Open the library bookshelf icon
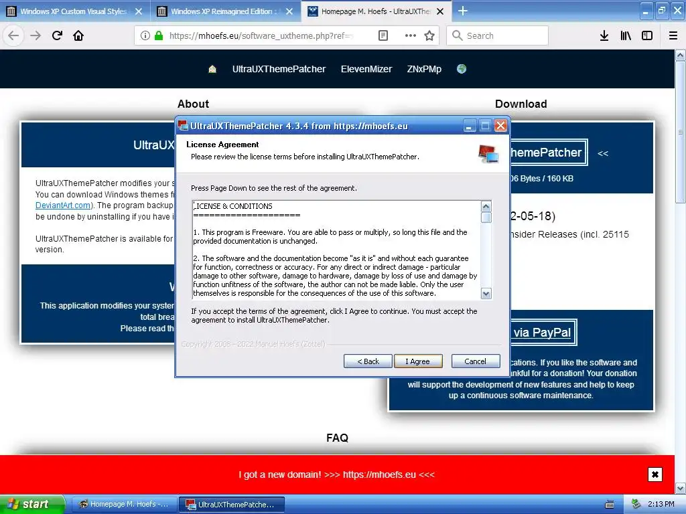This screenshot has height=514, width=686. pos(626,35)
